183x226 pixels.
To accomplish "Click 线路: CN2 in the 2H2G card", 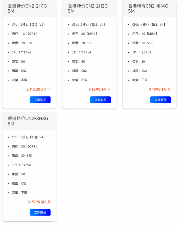I will pyautogui.click(x=80, y=71).
